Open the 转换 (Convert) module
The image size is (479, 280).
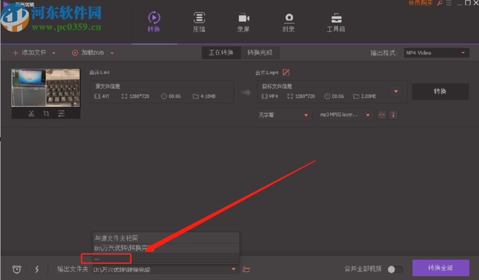[x=154, y=22]
